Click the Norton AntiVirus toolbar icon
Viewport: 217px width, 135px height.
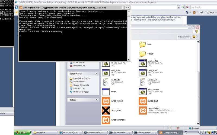(x=194, y=37)
